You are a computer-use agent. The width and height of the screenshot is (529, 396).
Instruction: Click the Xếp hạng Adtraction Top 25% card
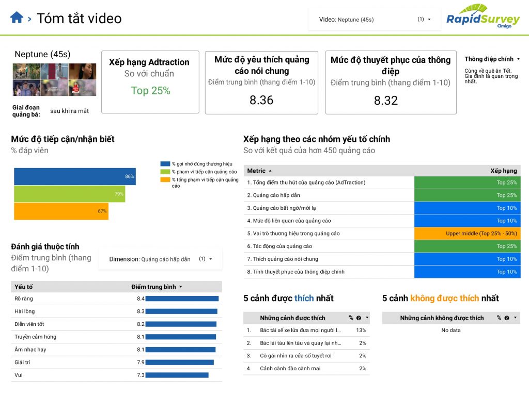[x=150, y=82]
